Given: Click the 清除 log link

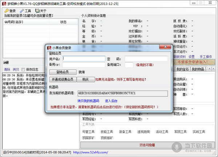Looking at the screenshot, I should tap(7, 69).
